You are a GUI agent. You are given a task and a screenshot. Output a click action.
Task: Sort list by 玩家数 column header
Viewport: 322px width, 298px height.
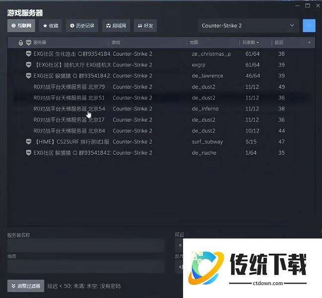coord(251,43)
